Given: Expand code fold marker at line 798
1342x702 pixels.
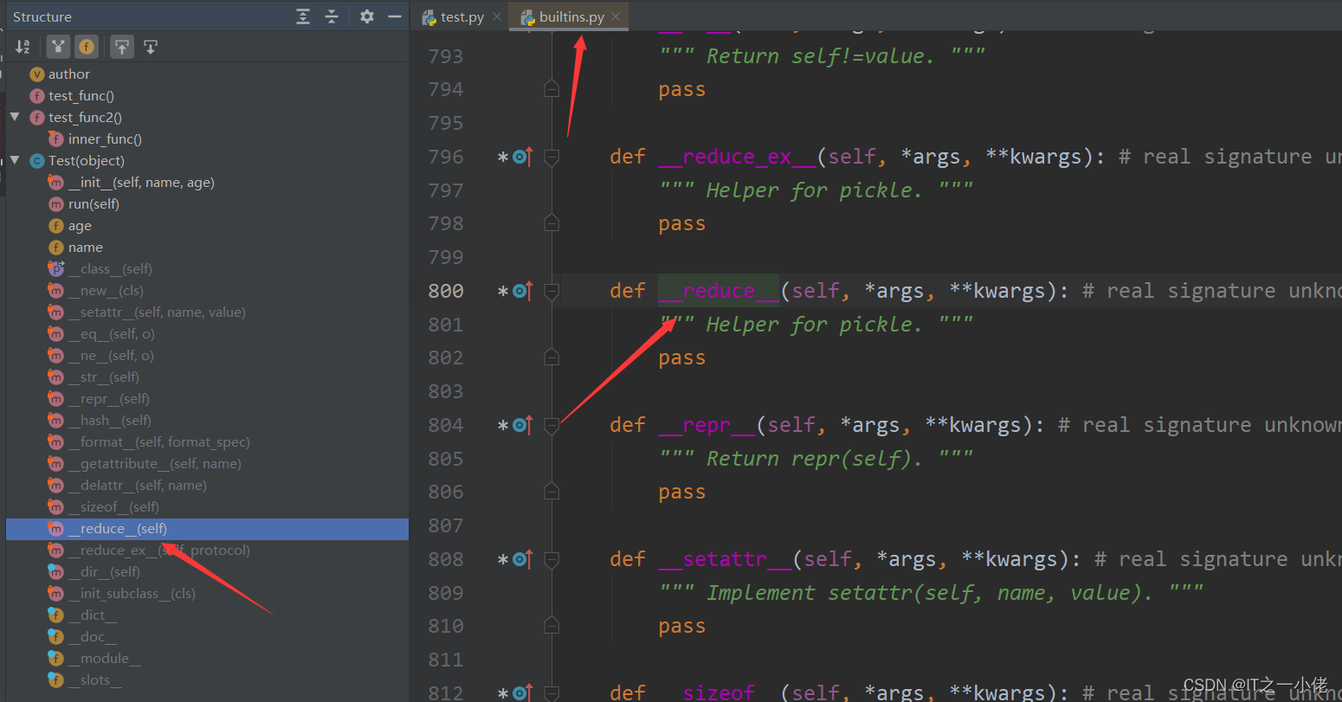Looking at the screenshot, I should coord(552,222).
